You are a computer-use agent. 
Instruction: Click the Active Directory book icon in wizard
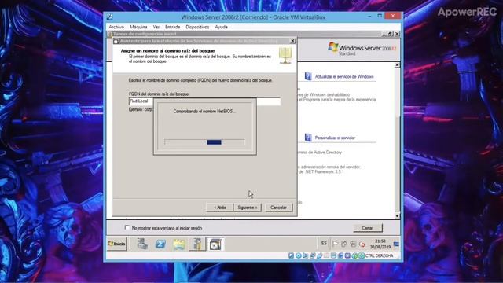pyautogui.click(x=285, y=55)
